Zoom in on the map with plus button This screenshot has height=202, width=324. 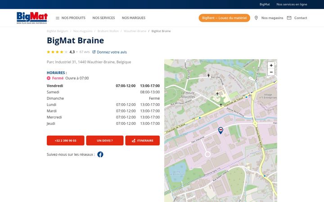coord(271,66)
